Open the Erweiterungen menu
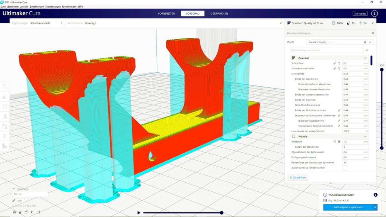 [x=52, y=7]
